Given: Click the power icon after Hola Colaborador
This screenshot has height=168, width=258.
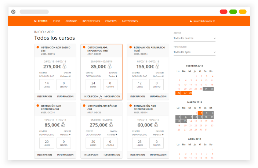Looking at the screenshot, I should click(214, 21).
